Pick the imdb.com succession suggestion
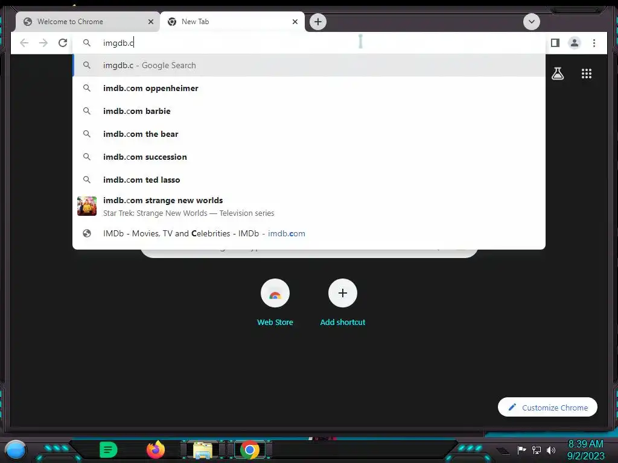This screenshot has width=618, height=463. [x=309, y=157]
